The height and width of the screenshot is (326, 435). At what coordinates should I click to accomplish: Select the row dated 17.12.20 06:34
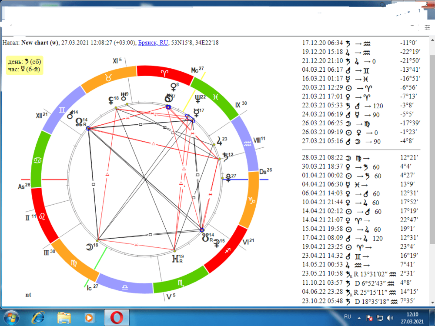pyautogui.click(x=361, y=43)
